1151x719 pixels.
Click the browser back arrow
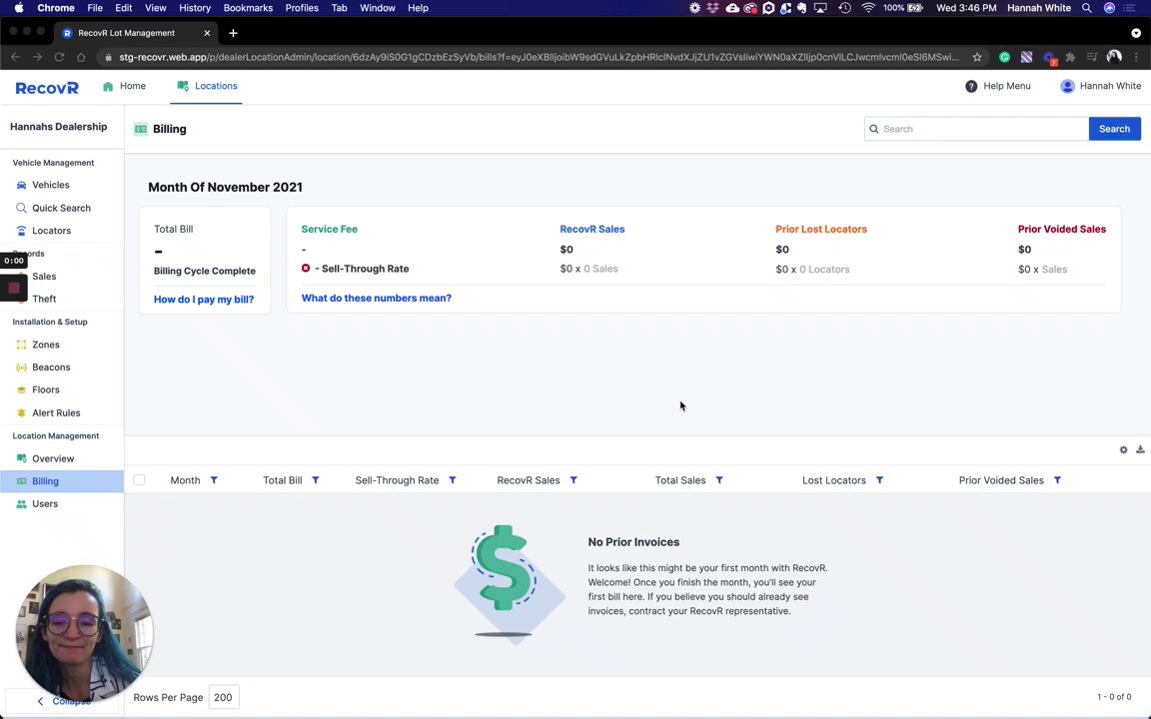click(15, 57)
